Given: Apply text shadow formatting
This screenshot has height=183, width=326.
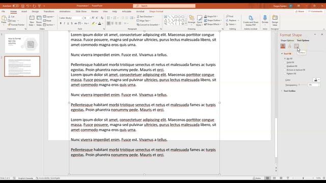Looking at the screenshot, I should 72,23.
